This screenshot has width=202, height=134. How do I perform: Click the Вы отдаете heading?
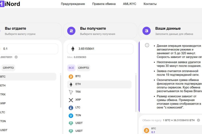(16, 29)
